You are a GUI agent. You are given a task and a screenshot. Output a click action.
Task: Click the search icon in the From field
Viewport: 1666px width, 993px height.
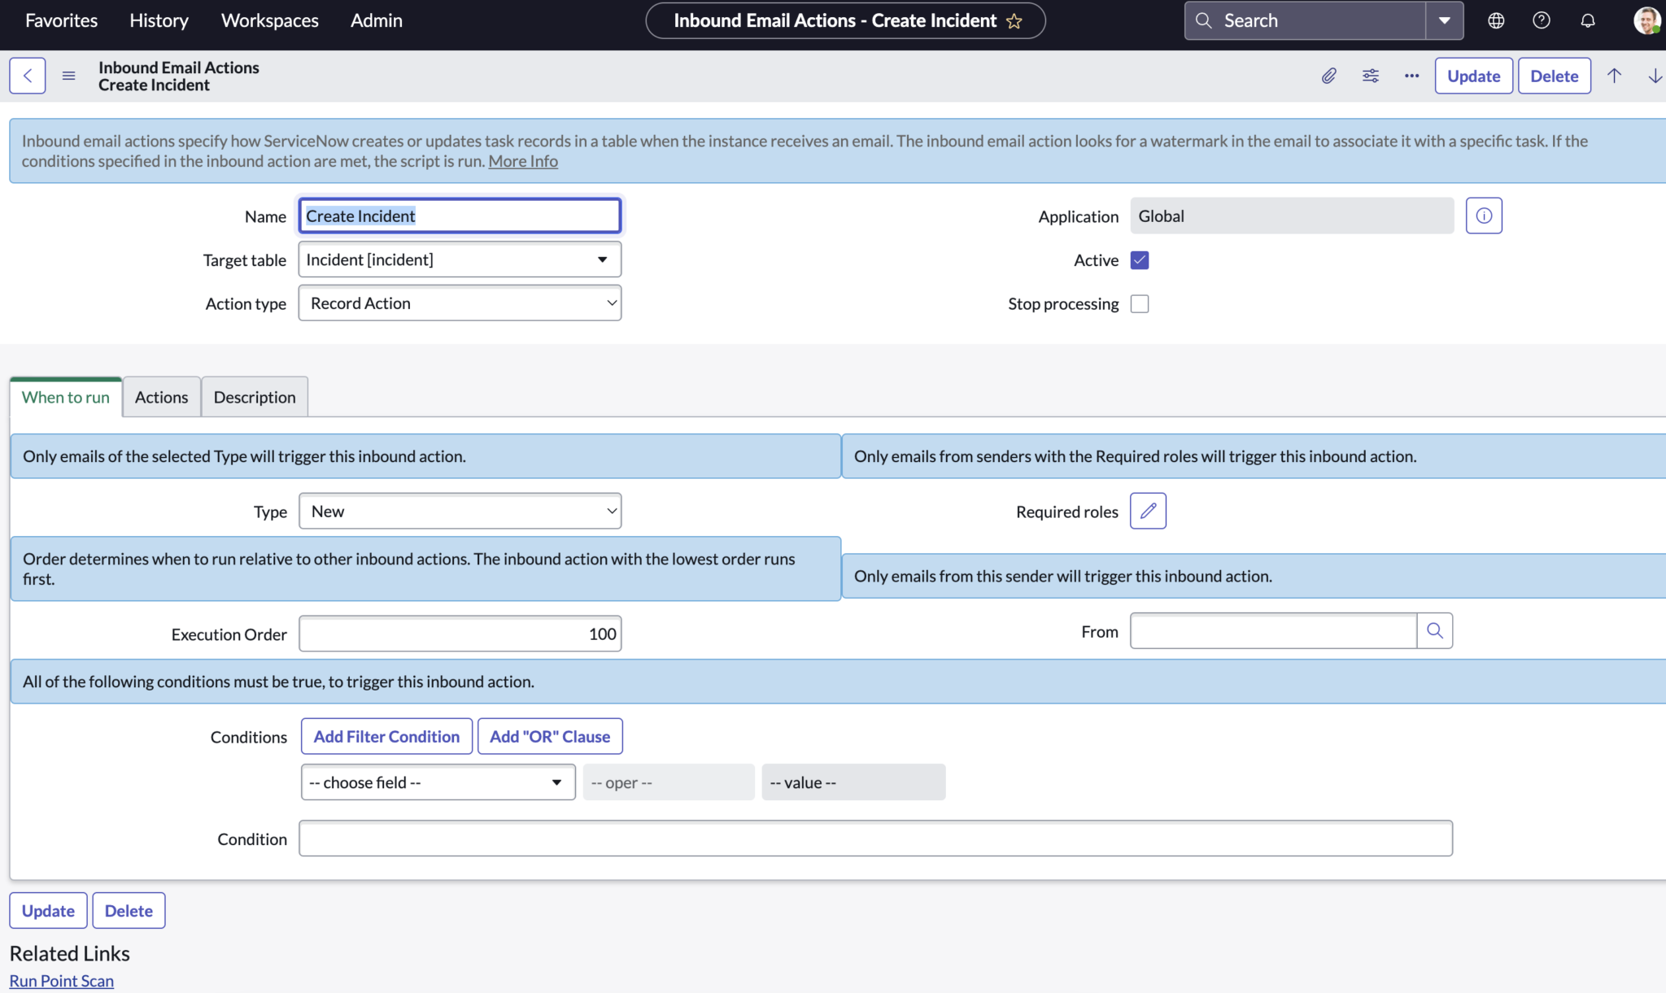click(x=1434, y=630)
